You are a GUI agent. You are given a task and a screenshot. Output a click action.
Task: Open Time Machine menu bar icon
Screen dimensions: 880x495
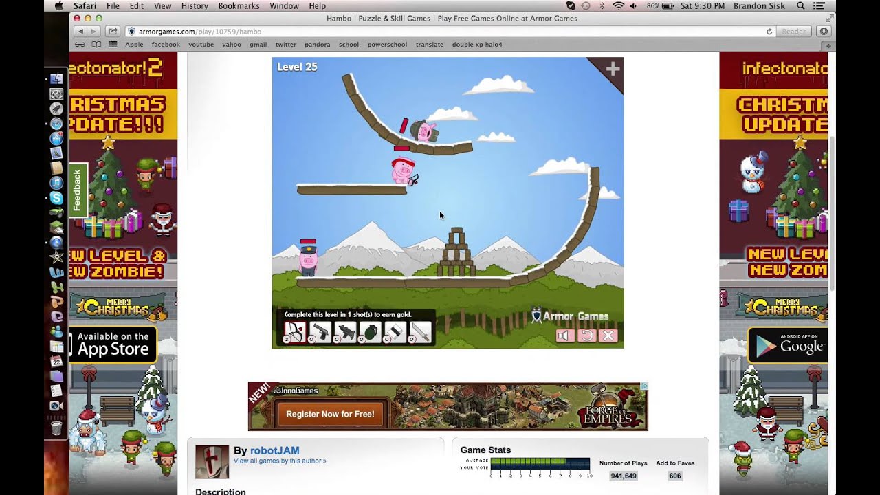click(586, 5)
